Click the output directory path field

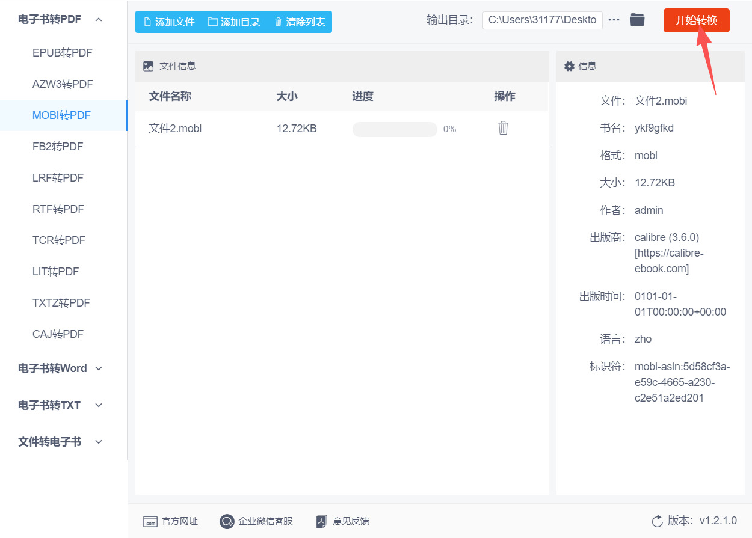click(543, 20)
